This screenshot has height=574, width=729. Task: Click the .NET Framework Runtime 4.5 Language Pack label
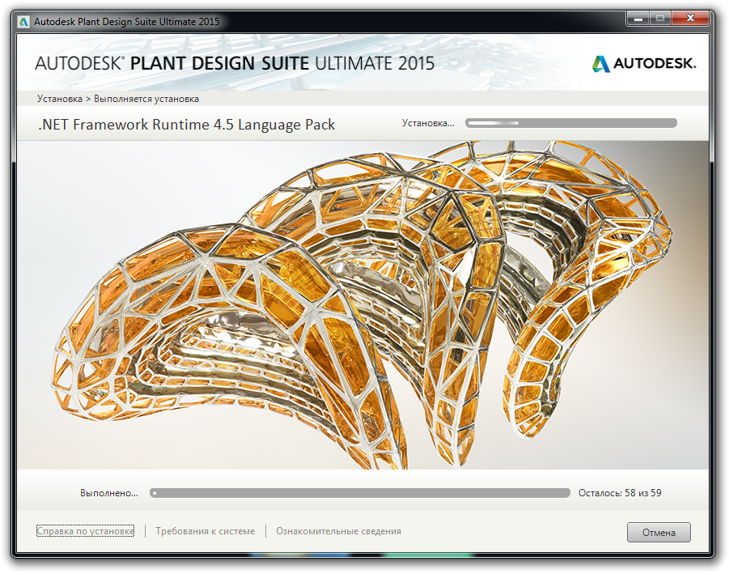[x=186, y=125]
